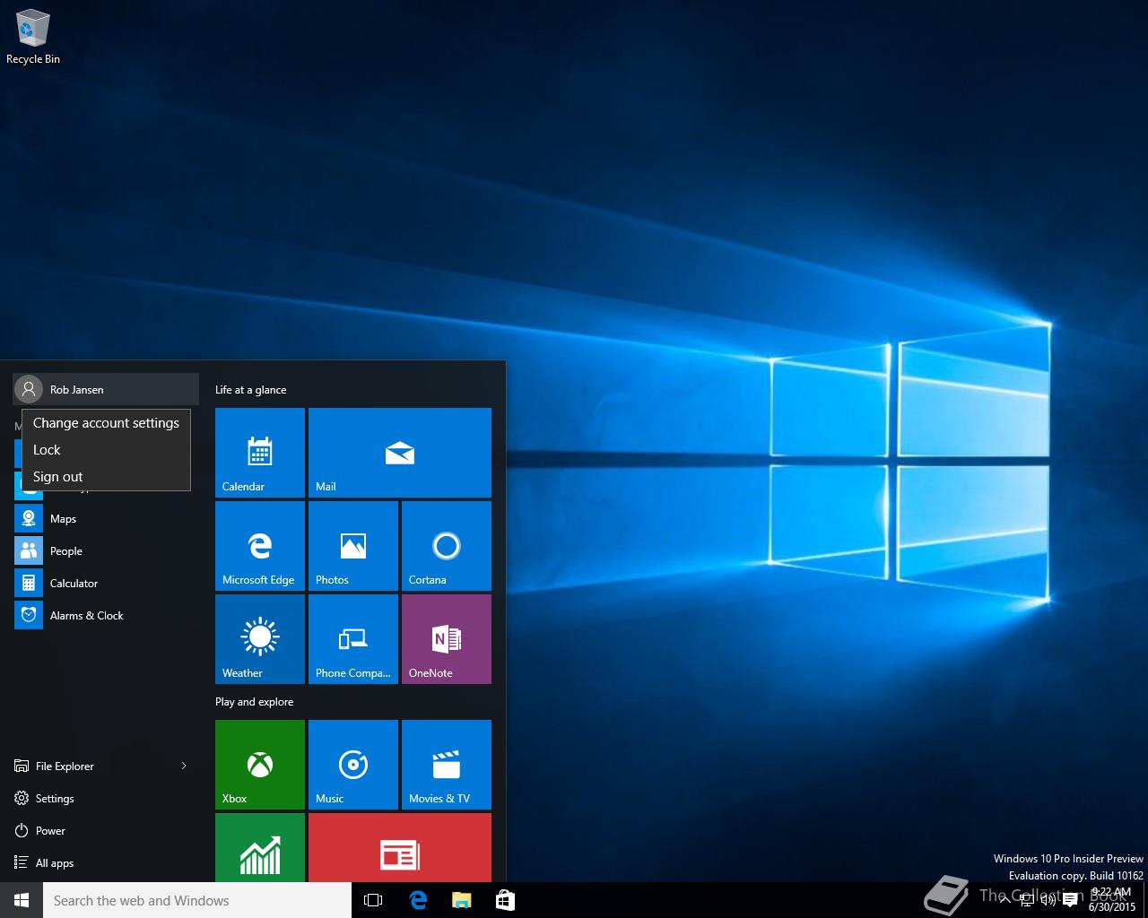
Task: Select Change account settings menu entry
Action: pyautogui.click(x=106, y=423)
